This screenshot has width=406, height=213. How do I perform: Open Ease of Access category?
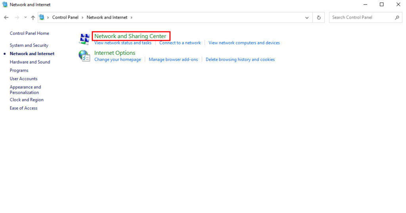pos(23,108)
